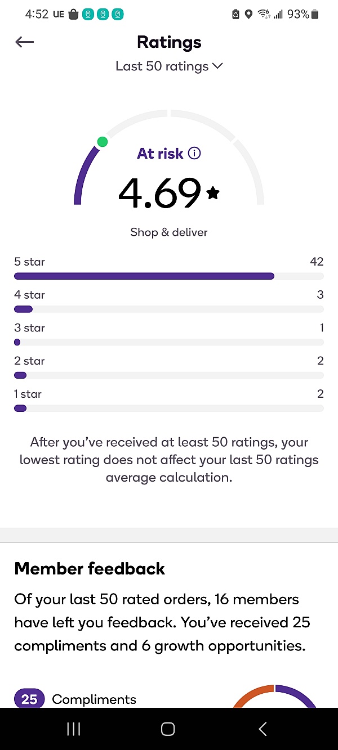Tap the chevron next to Last 50 ratings
The image size is (338, 750).
pyautogui.click(x=217, y=66)
